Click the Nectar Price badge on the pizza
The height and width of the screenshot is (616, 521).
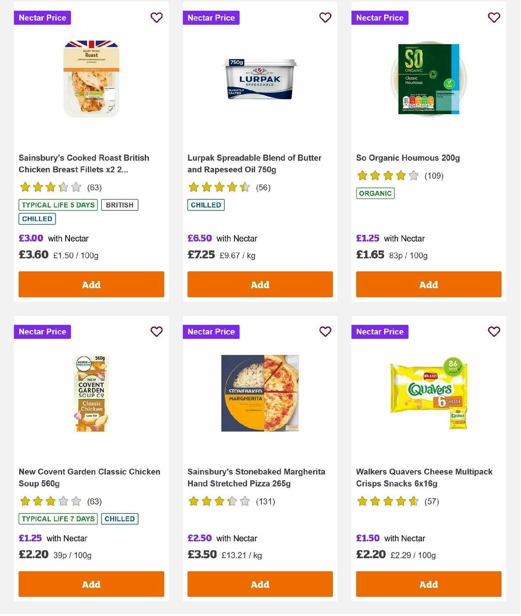211,331
